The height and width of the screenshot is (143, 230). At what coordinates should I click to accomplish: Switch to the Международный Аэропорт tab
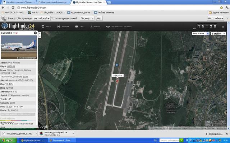click(x=54, y=3)
